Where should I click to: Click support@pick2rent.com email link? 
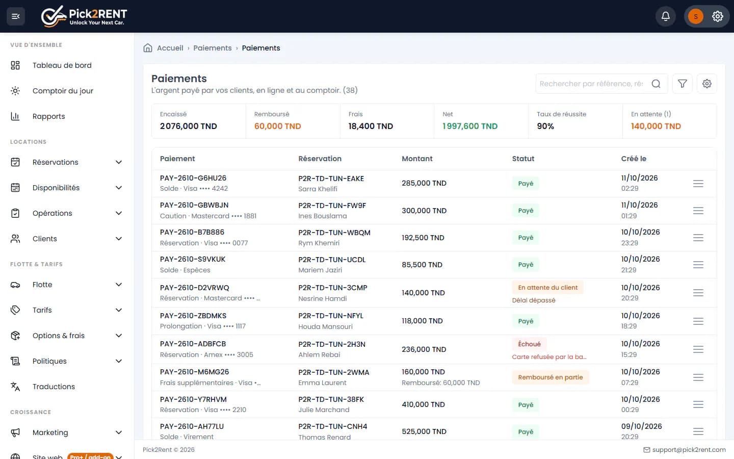pyautogui.click(x=689, y=450)
